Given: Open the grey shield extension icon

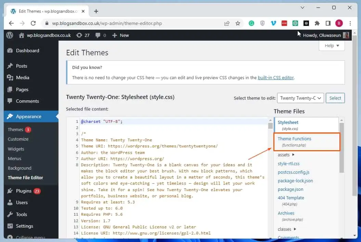Looking at the screenshot, I should pos(262,23).
